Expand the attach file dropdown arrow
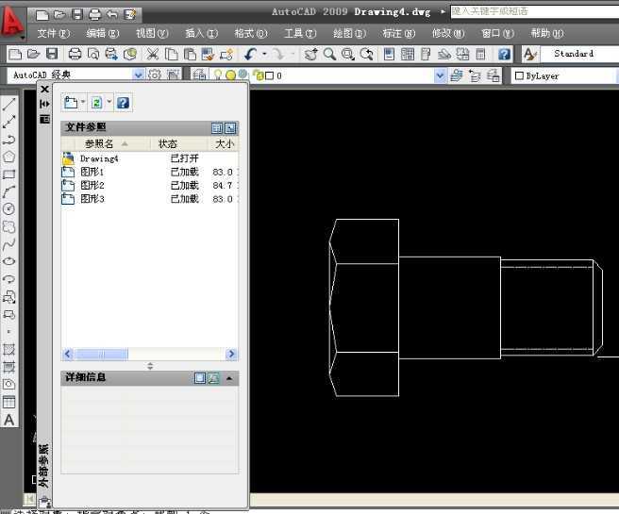Image resolution: width=619 pixels, height=514 pixels. click(x=83, y=102)
